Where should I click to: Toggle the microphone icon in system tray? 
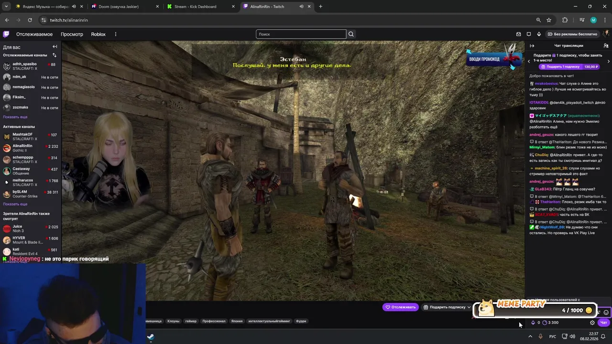tap(541, 336)
